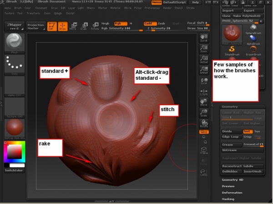Click the DefaultZScript button
The width and height of the screenshot is (273, 204).
(175, 2)
